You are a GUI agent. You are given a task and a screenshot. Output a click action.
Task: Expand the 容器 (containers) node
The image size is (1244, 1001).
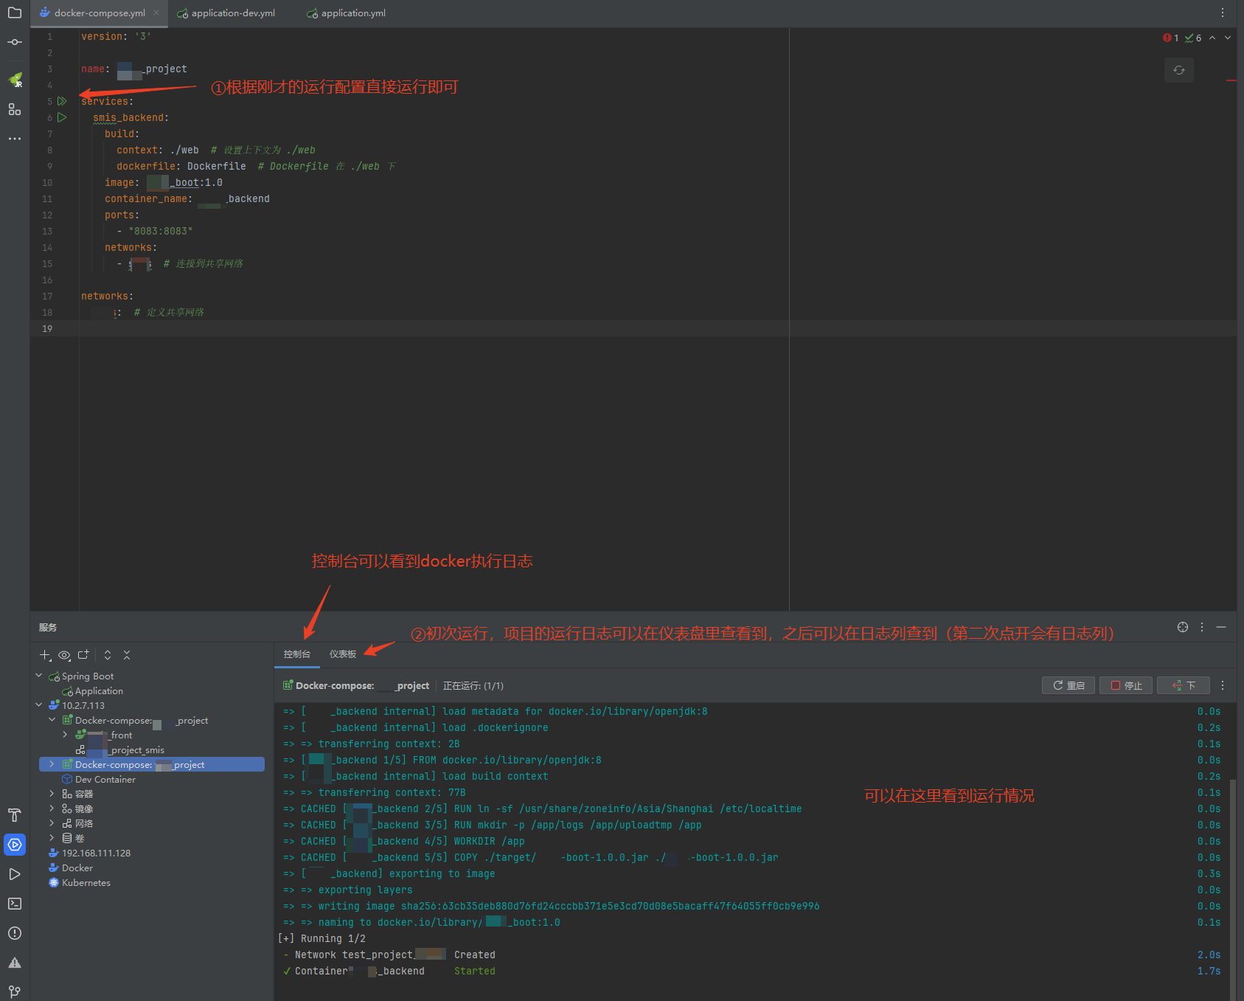52,794
